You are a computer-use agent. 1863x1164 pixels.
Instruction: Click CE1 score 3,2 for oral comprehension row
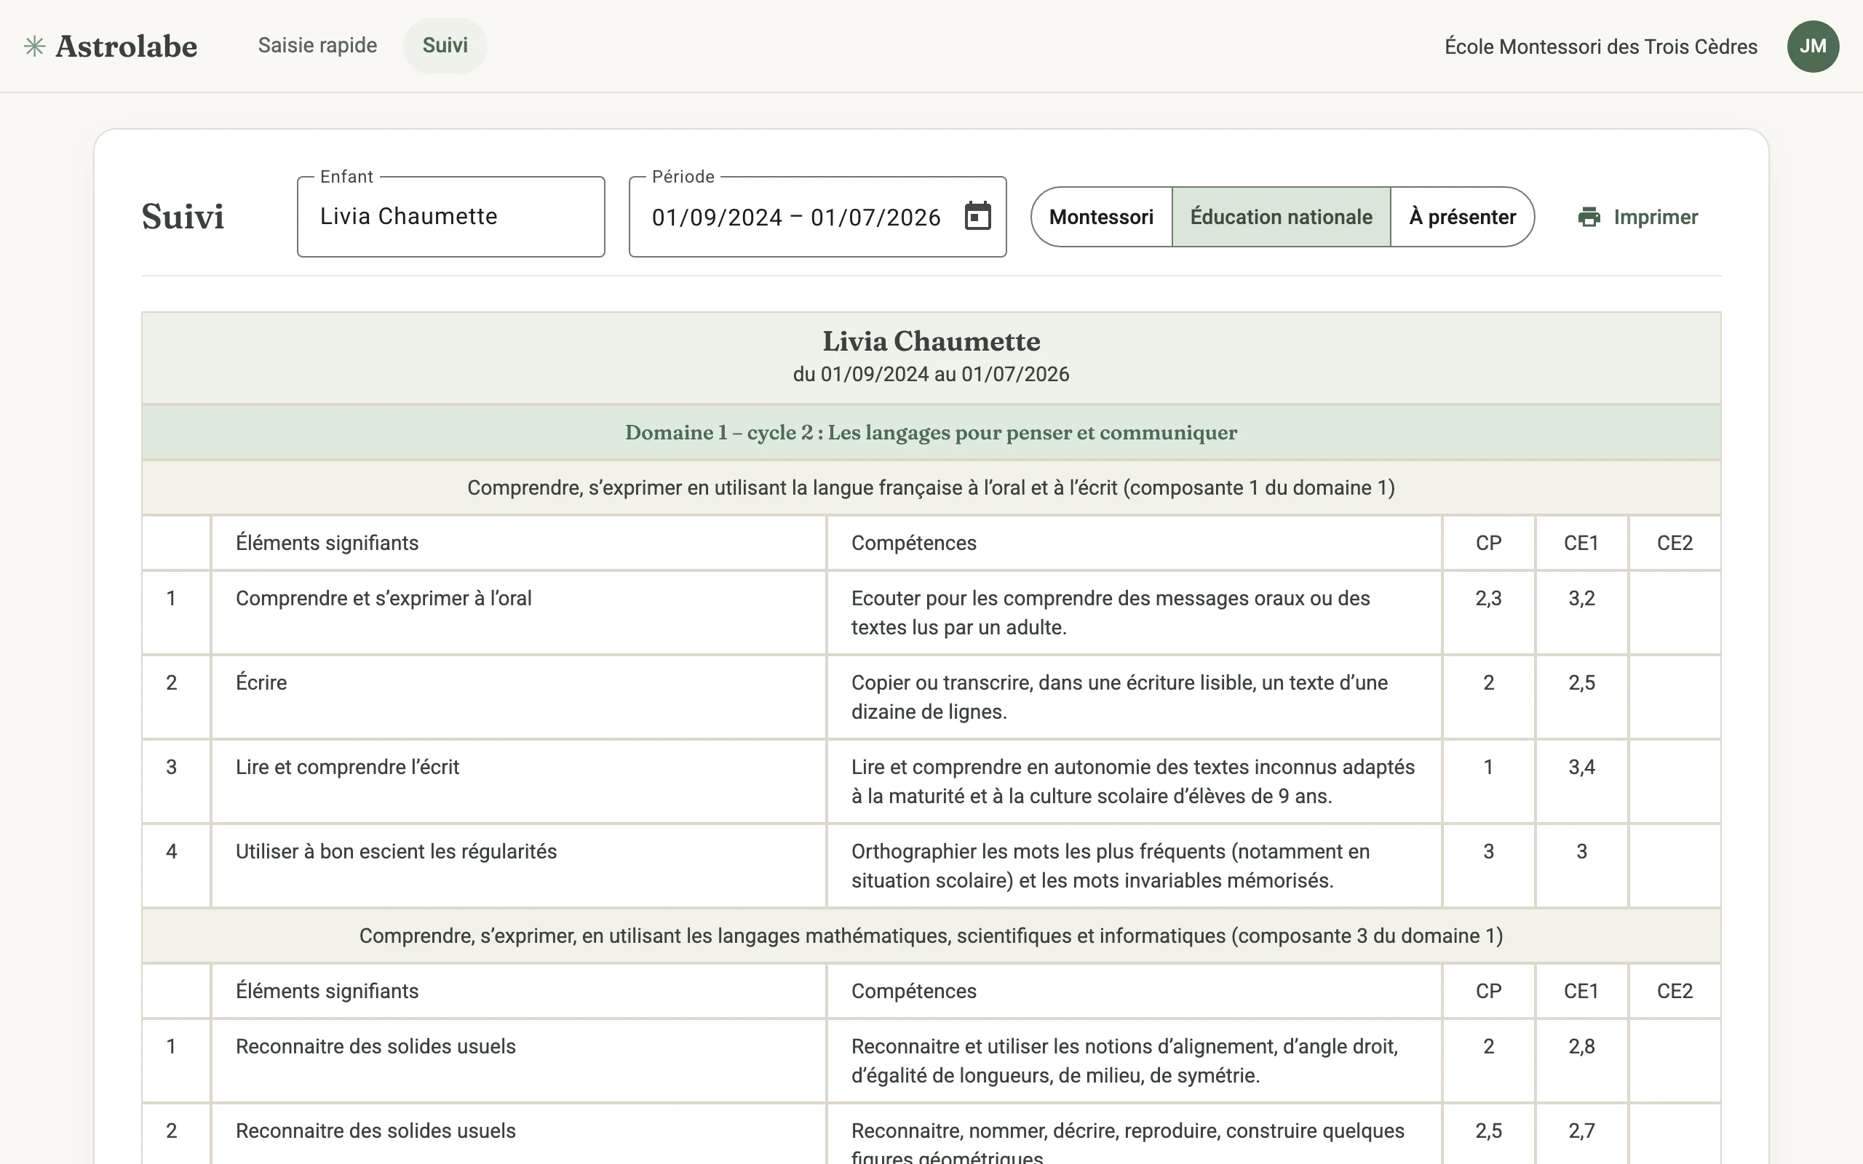(x=1581, y=598)
